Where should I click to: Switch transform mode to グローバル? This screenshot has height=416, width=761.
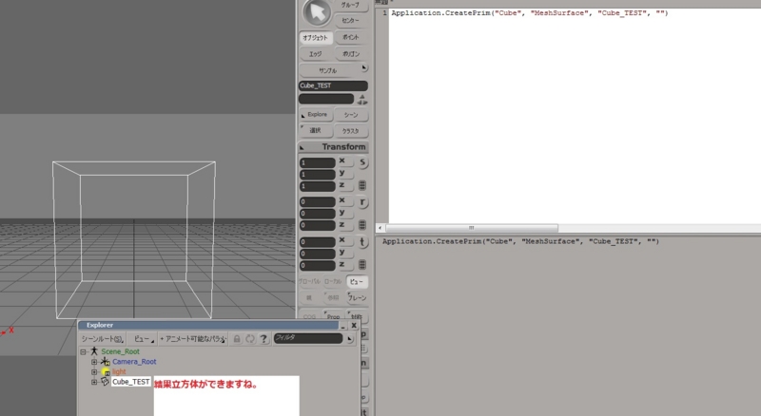pyautogui.click(x=309, y=282)
